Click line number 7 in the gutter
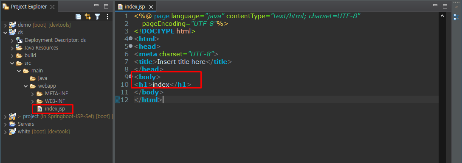 tap(127, 62)
